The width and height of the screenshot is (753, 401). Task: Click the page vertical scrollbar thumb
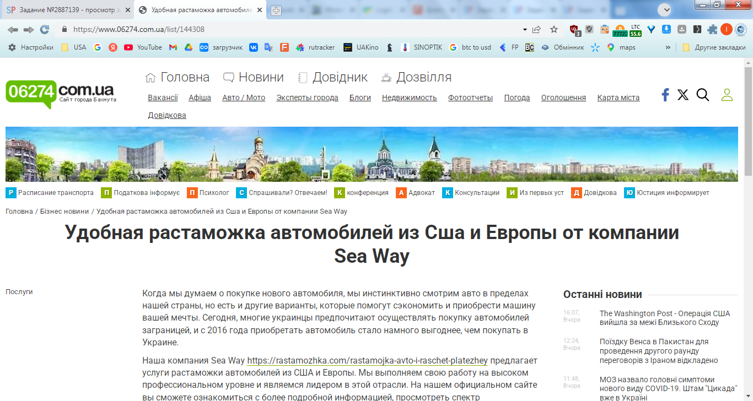point(748,121)
